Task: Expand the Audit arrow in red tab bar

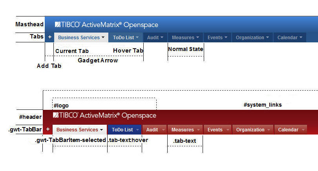Action: [x=163, y=130]
